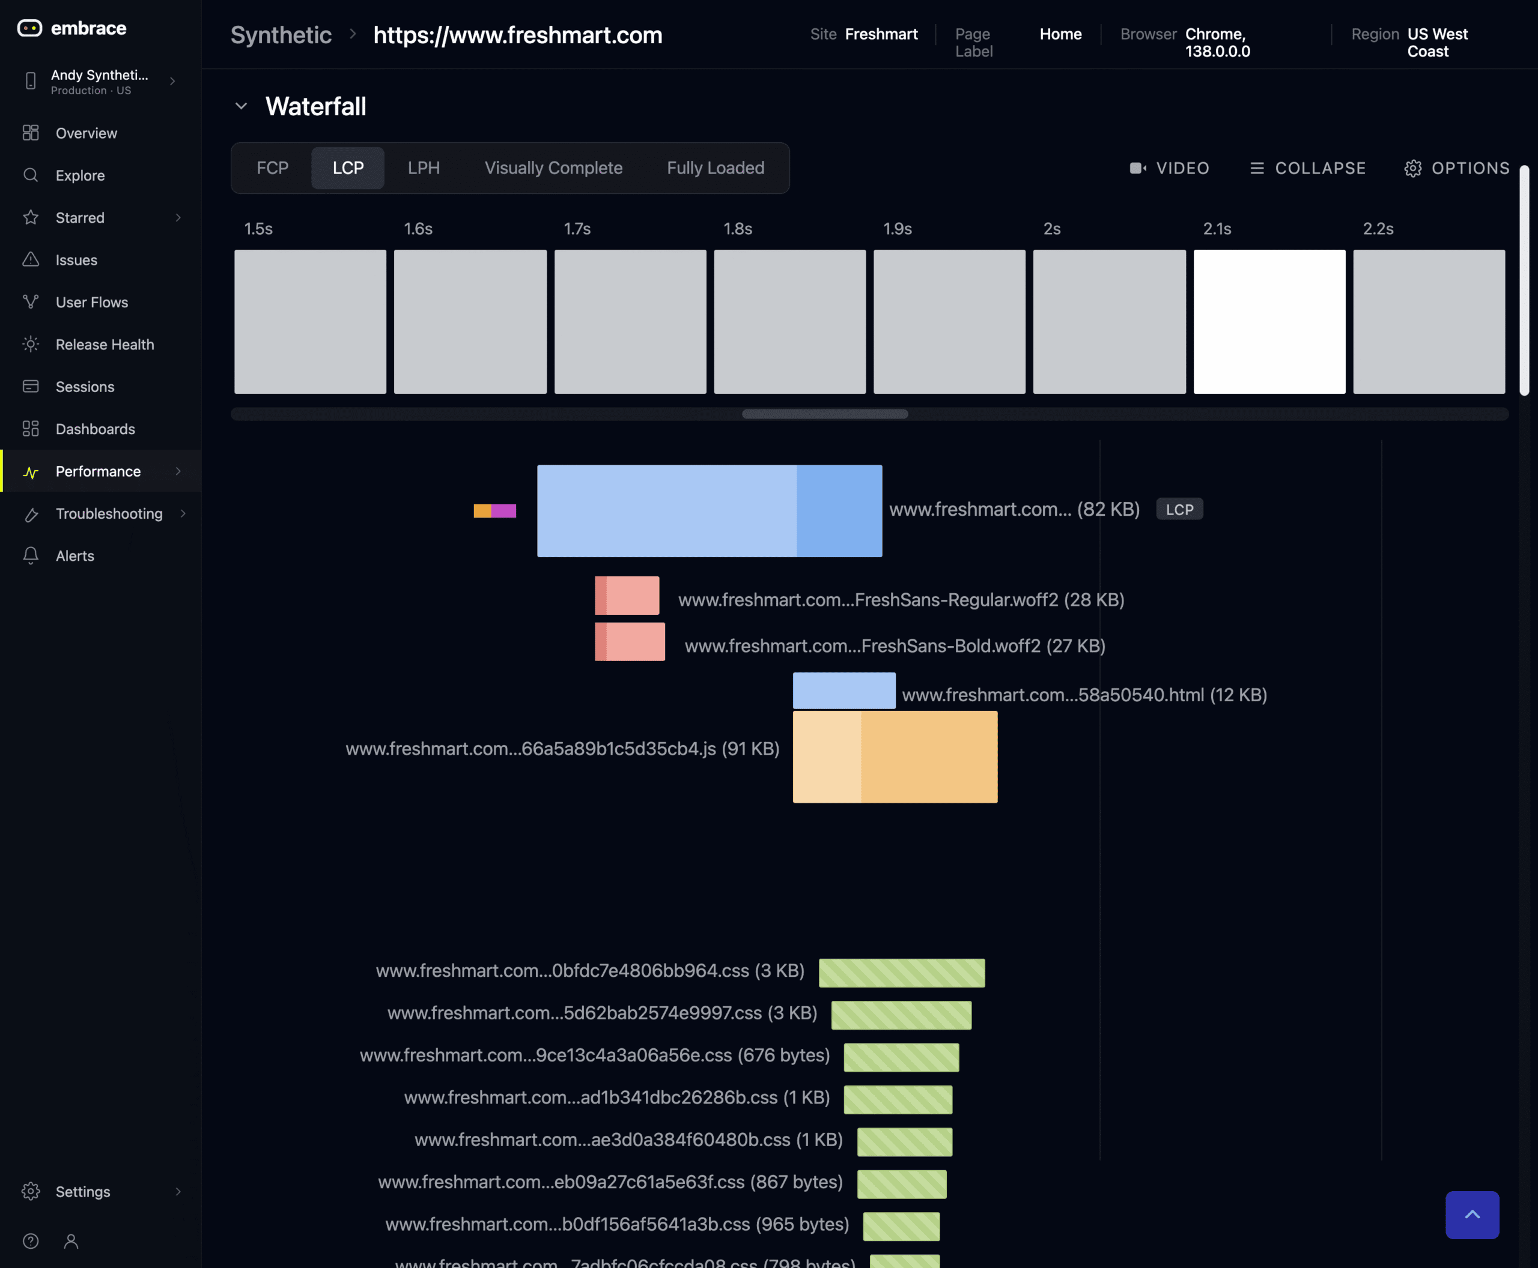Click the Starred star icon

pos(31,218)
